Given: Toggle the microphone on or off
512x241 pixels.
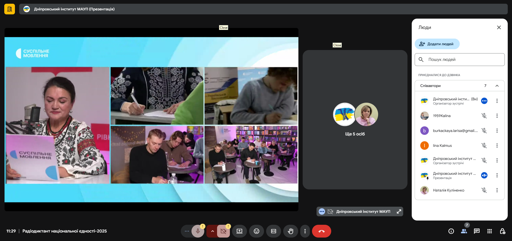Looking at the screenshot, I should (x=198, y=231).
